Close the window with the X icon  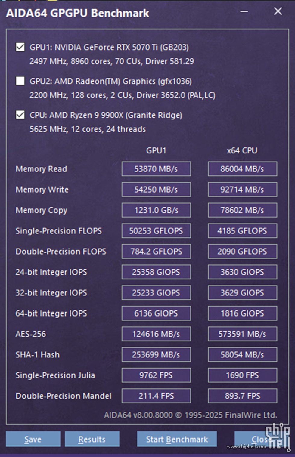click(278, 11)
